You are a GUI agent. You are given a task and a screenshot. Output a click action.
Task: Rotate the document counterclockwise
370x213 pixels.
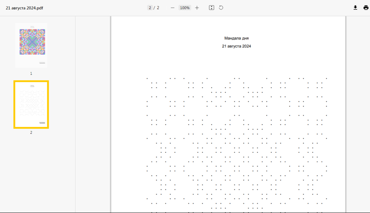pyautogui.click(x=221, y=8)
